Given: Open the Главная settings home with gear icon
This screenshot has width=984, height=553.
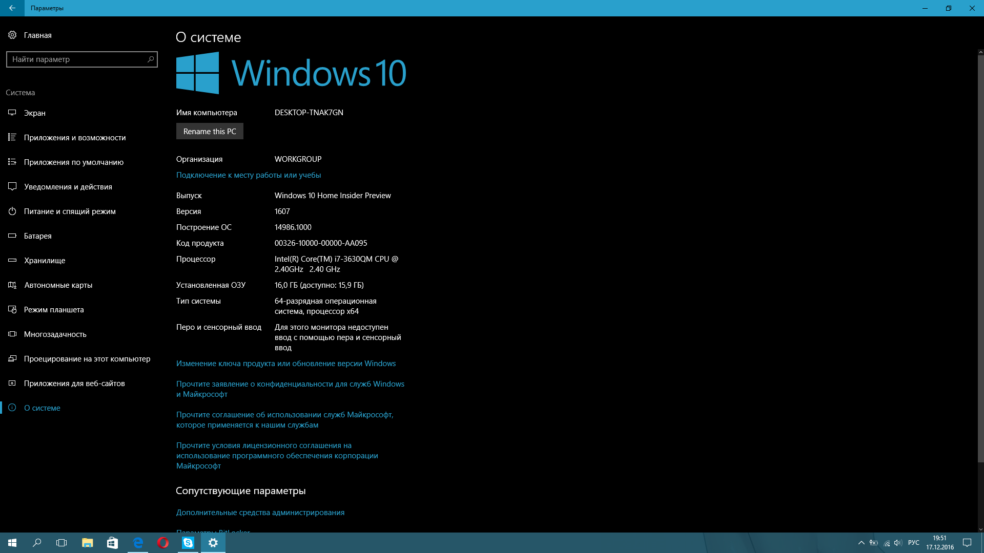Looking at the screenshot, I should (30, 35).
